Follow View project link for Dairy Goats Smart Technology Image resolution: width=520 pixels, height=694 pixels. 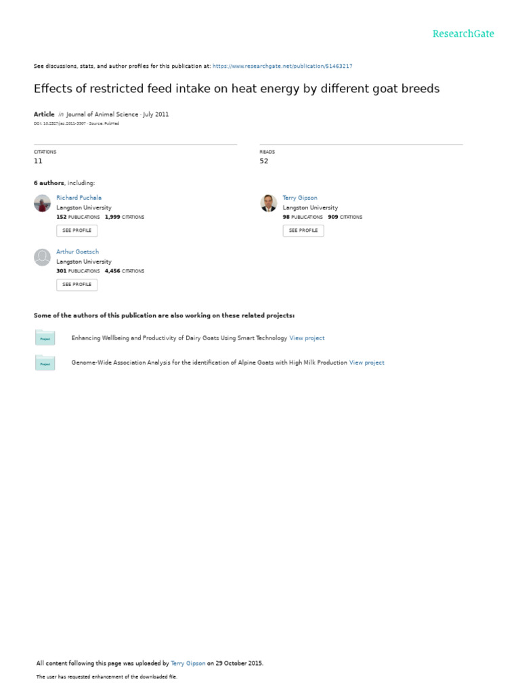click(307, 338)
